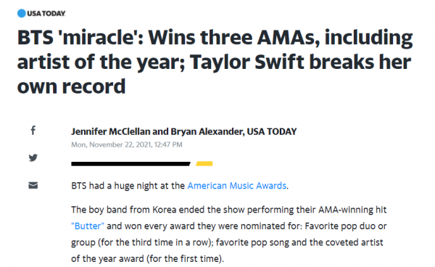Click the blue USA TODAY circle logo

(x=21, y=13)
